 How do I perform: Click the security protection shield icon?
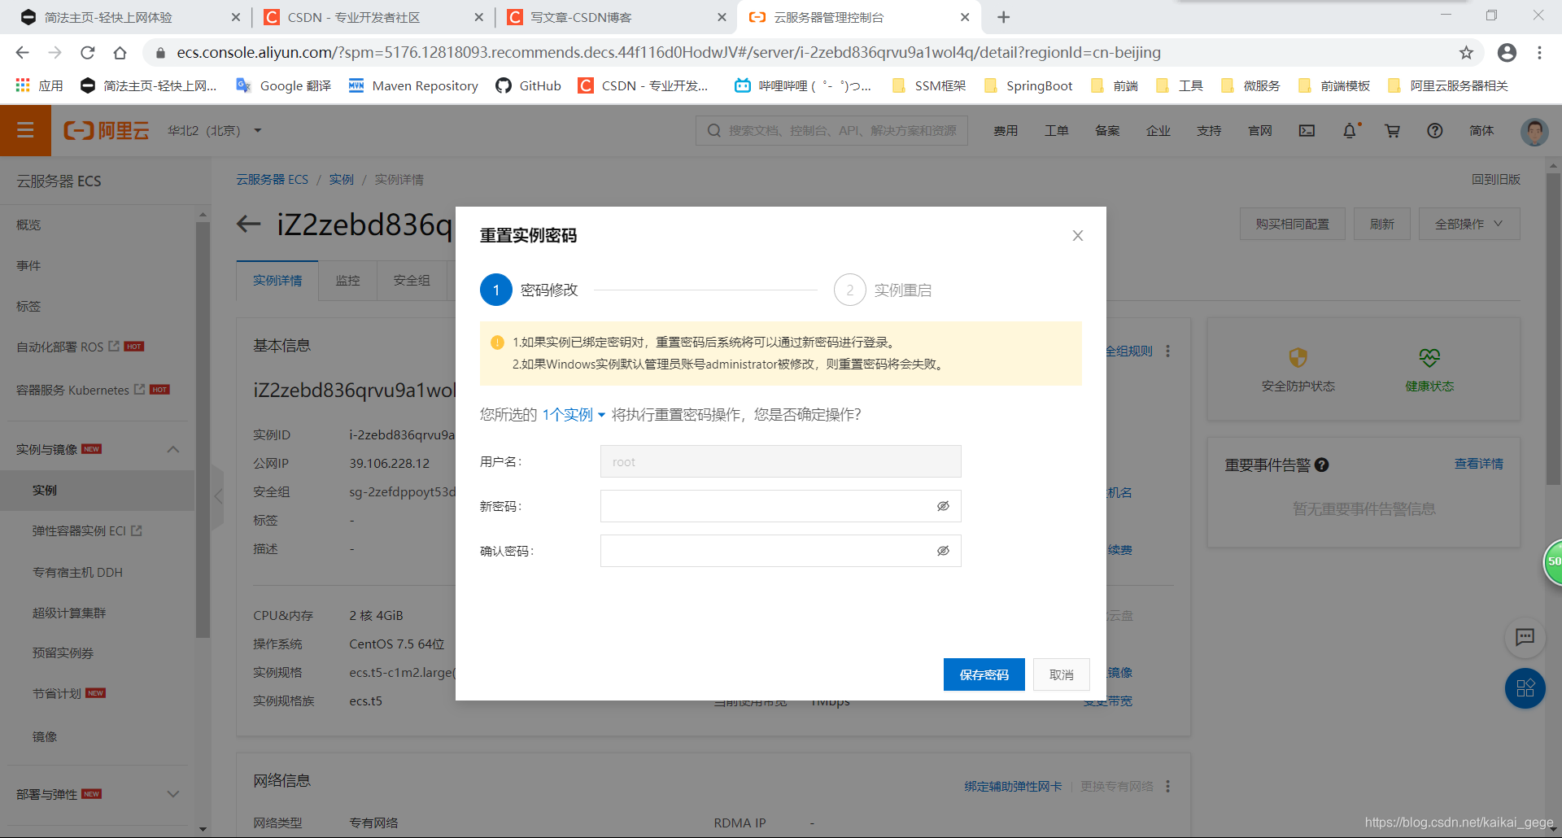pyautogui.click(x=1298, y=357)
